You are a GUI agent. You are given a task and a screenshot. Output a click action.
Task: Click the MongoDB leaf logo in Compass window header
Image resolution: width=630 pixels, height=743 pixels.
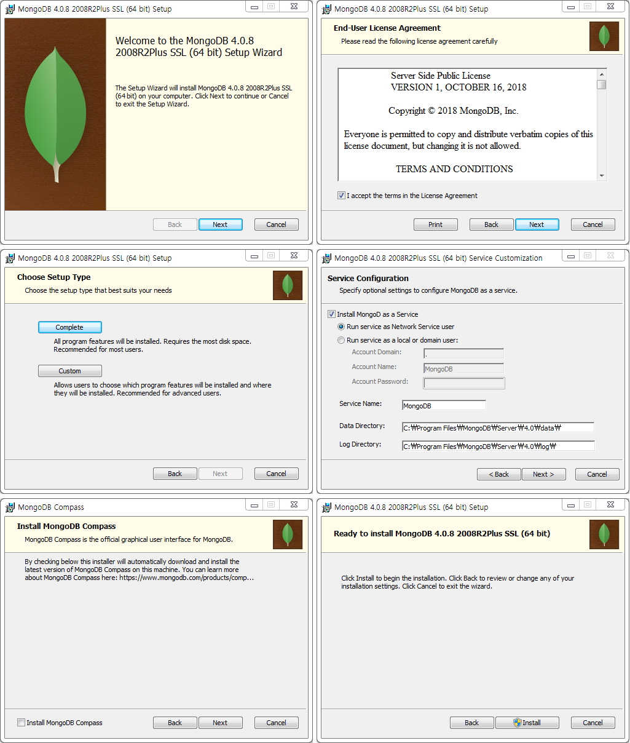pyautogui.click(x=288, y=534)
